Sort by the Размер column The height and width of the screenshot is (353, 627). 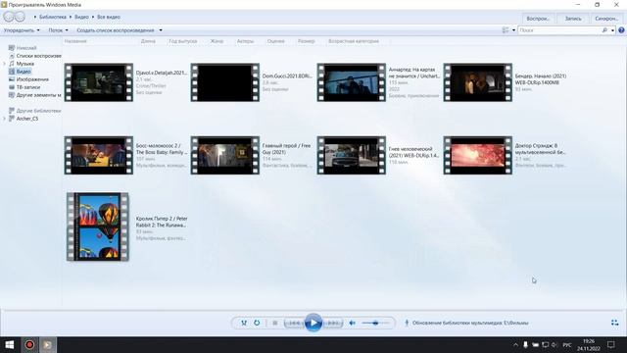click(x=307, y=41)
